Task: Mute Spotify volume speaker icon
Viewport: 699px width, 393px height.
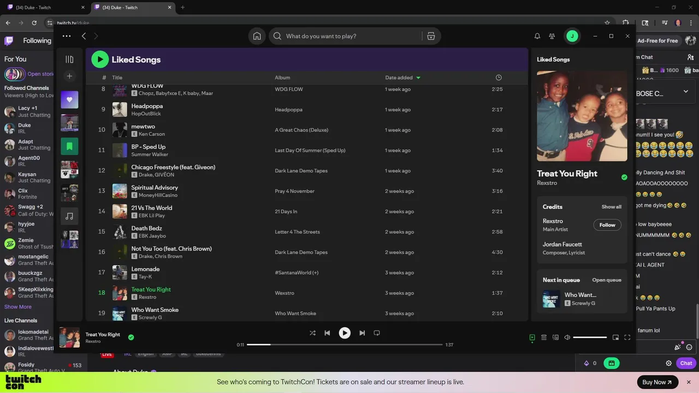Action: pyautogui.click(x=567, y=337)
